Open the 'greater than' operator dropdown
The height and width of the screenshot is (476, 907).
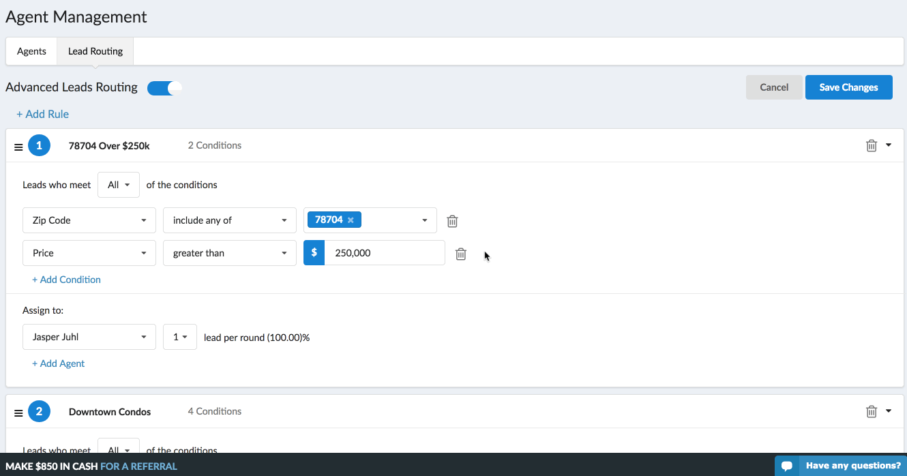229,253
